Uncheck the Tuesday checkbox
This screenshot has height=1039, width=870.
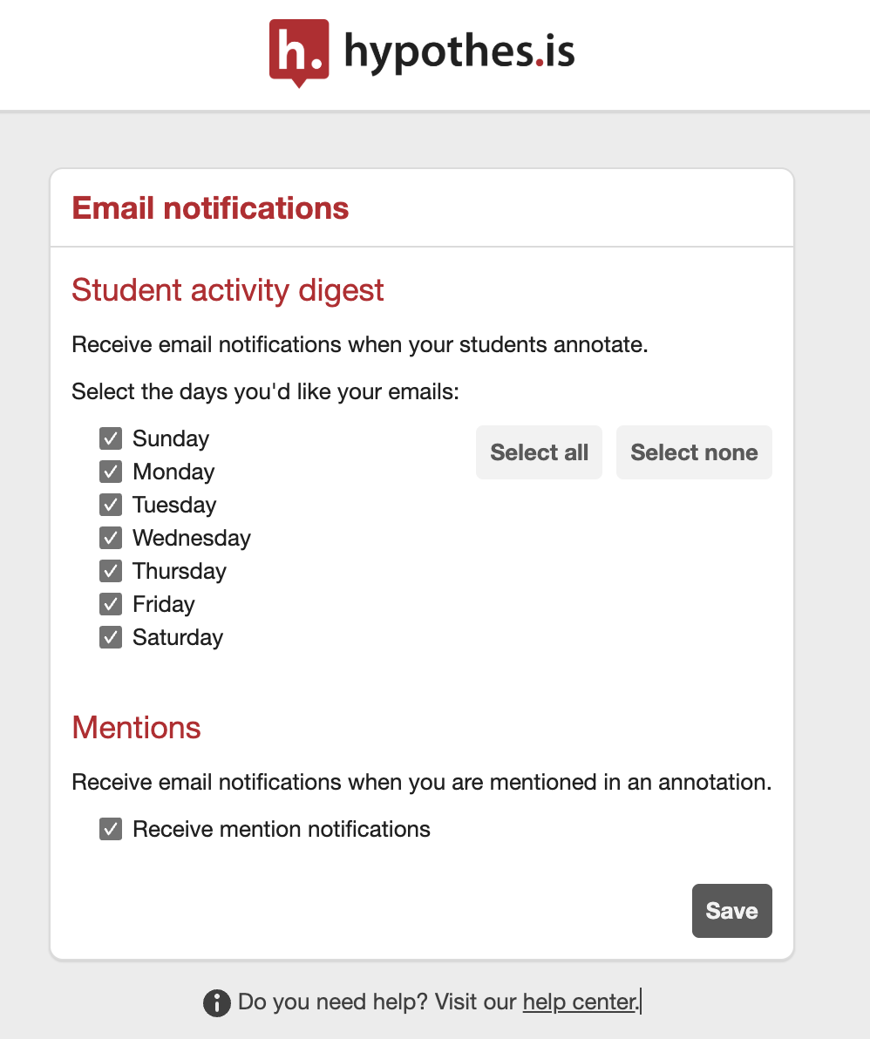pos(111,505)
